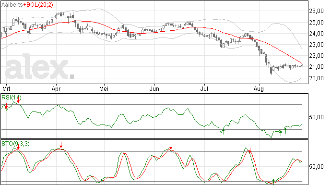Click the red STO sell arrow in Jun
This screenshot has width=331, height=186.
tap(171, 147)
